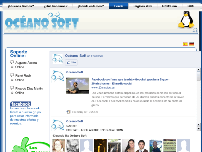Open the grayscale cat fan photo
Viewport: 202px width, 152px height.
[73, 145]
